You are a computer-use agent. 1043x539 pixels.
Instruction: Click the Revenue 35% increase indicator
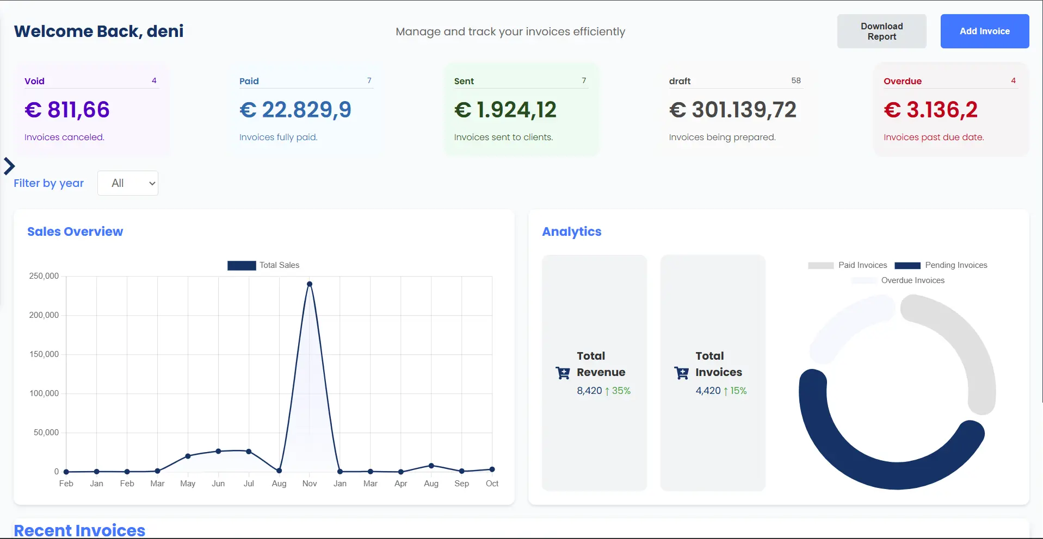coord(618,391)
